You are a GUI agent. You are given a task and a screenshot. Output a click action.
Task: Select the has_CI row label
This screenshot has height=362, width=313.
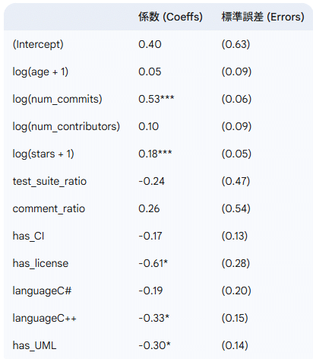coord(28,237)
